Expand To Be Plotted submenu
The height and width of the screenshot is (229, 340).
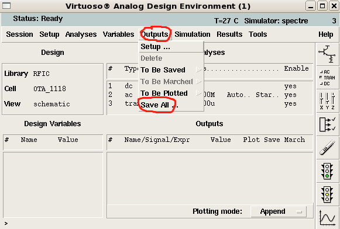point(171,93)
